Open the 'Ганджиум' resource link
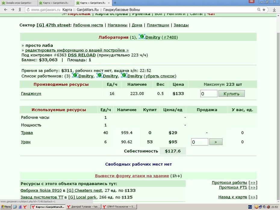Viewport: 280px width, 210px height. (x=31, y=94)
